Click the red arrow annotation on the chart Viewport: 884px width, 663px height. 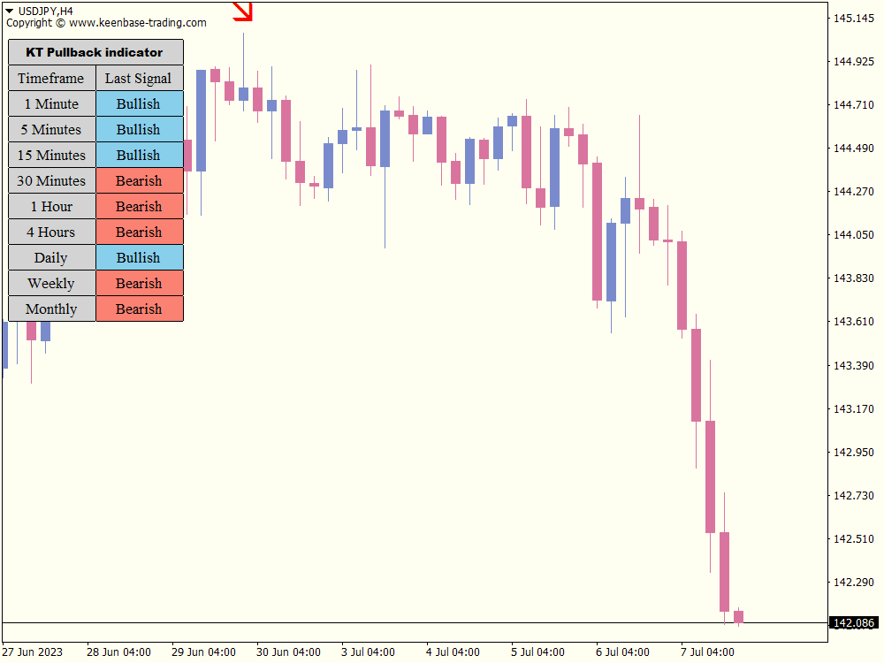[x=240, y=12]
